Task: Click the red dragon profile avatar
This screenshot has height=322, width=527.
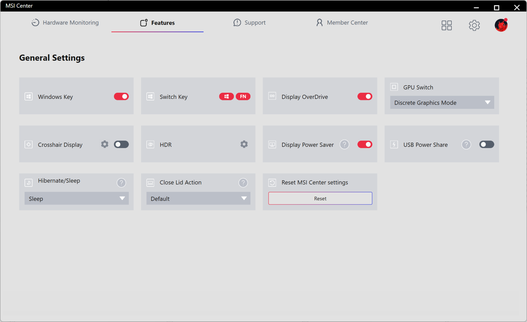Action: pyautogui.click(x=501, y=25)
